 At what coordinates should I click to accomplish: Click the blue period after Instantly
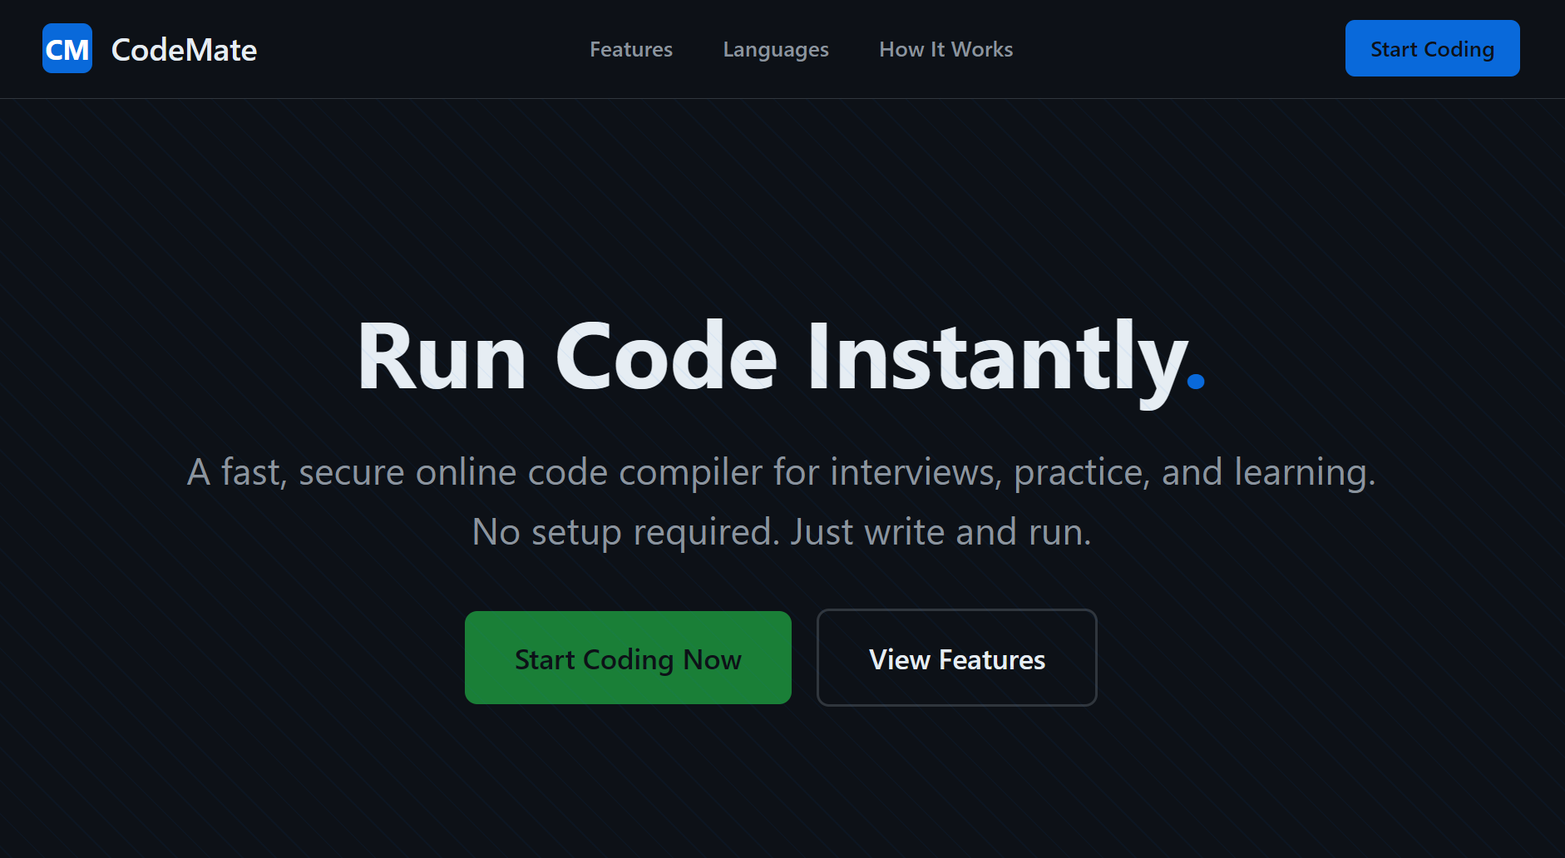coord(1196,382)
